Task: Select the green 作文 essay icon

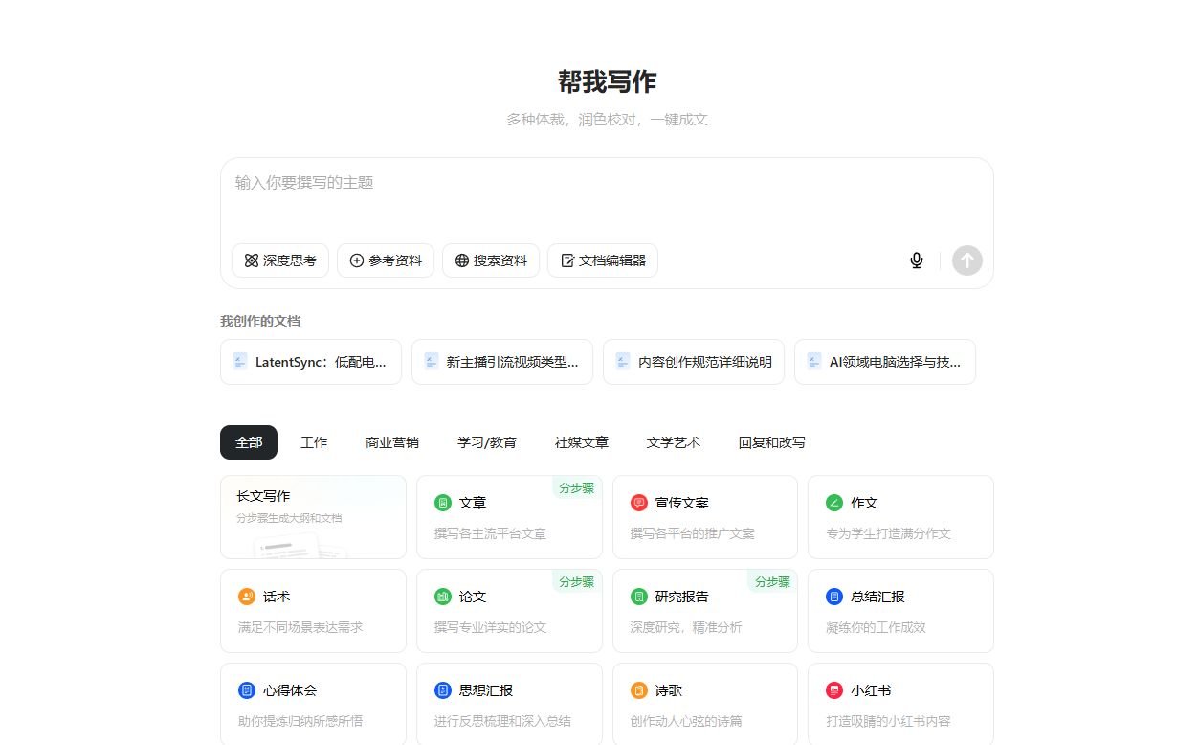Action: point(834,503)
